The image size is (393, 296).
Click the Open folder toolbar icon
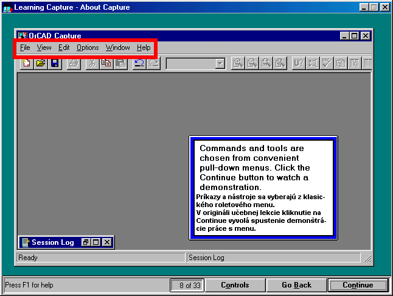[x=41, y=63]
